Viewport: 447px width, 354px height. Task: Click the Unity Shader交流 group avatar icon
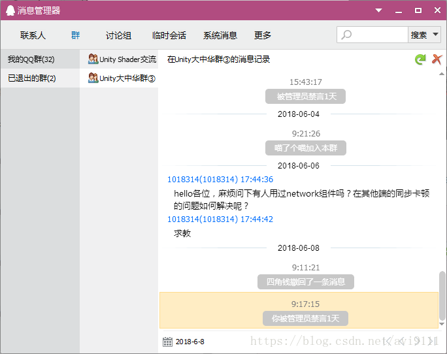pyautogui.click(x=93, y=59)
